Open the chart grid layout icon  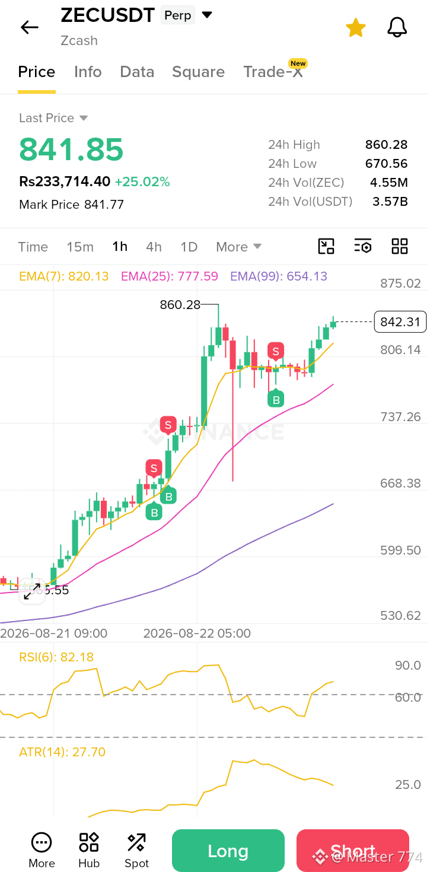(x=400, y=246)
